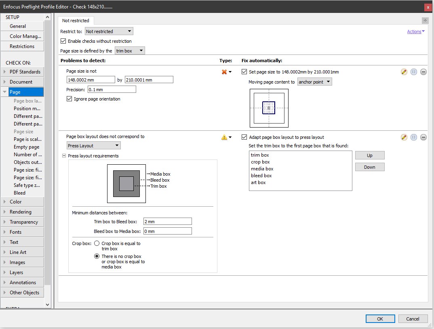The width and height of the screenshot is (434, 329).
Task: Remove the page size check with minus icon
Action: (x=423, y=72)
